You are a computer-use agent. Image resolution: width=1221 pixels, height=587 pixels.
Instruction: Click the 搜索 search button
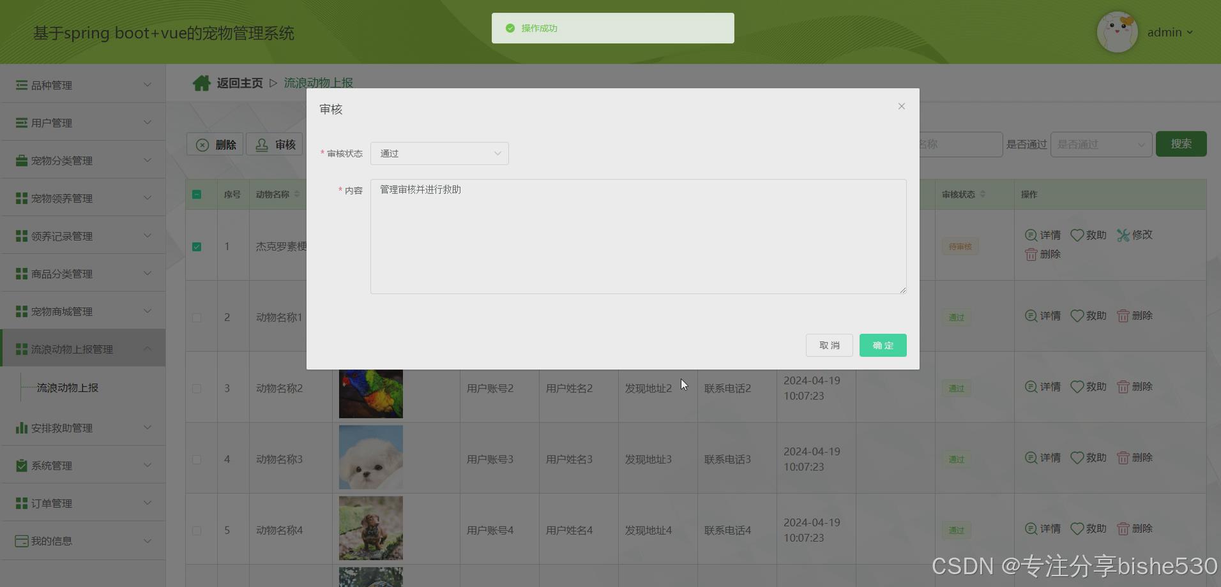[1181, 144]
